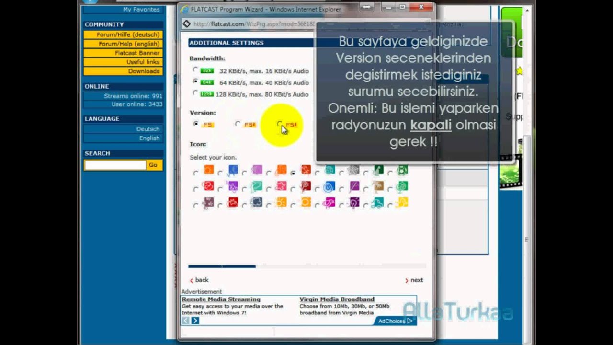Click the green 64k bandwidth badge
613x345 pixels.
[207, 82]
